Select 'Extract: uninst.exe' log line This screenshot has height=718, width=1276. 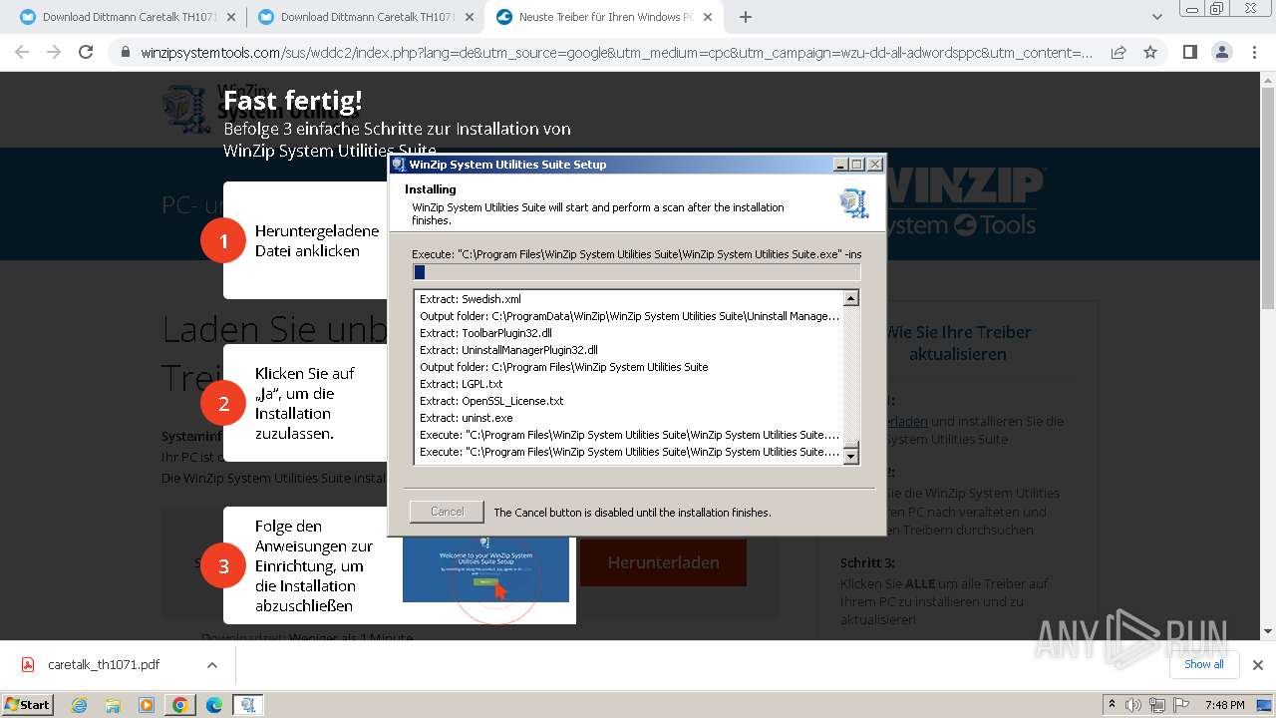pos(467,418)
